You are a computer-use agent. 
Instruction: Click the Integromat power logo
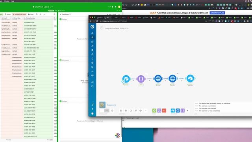(x=92, y=26)
